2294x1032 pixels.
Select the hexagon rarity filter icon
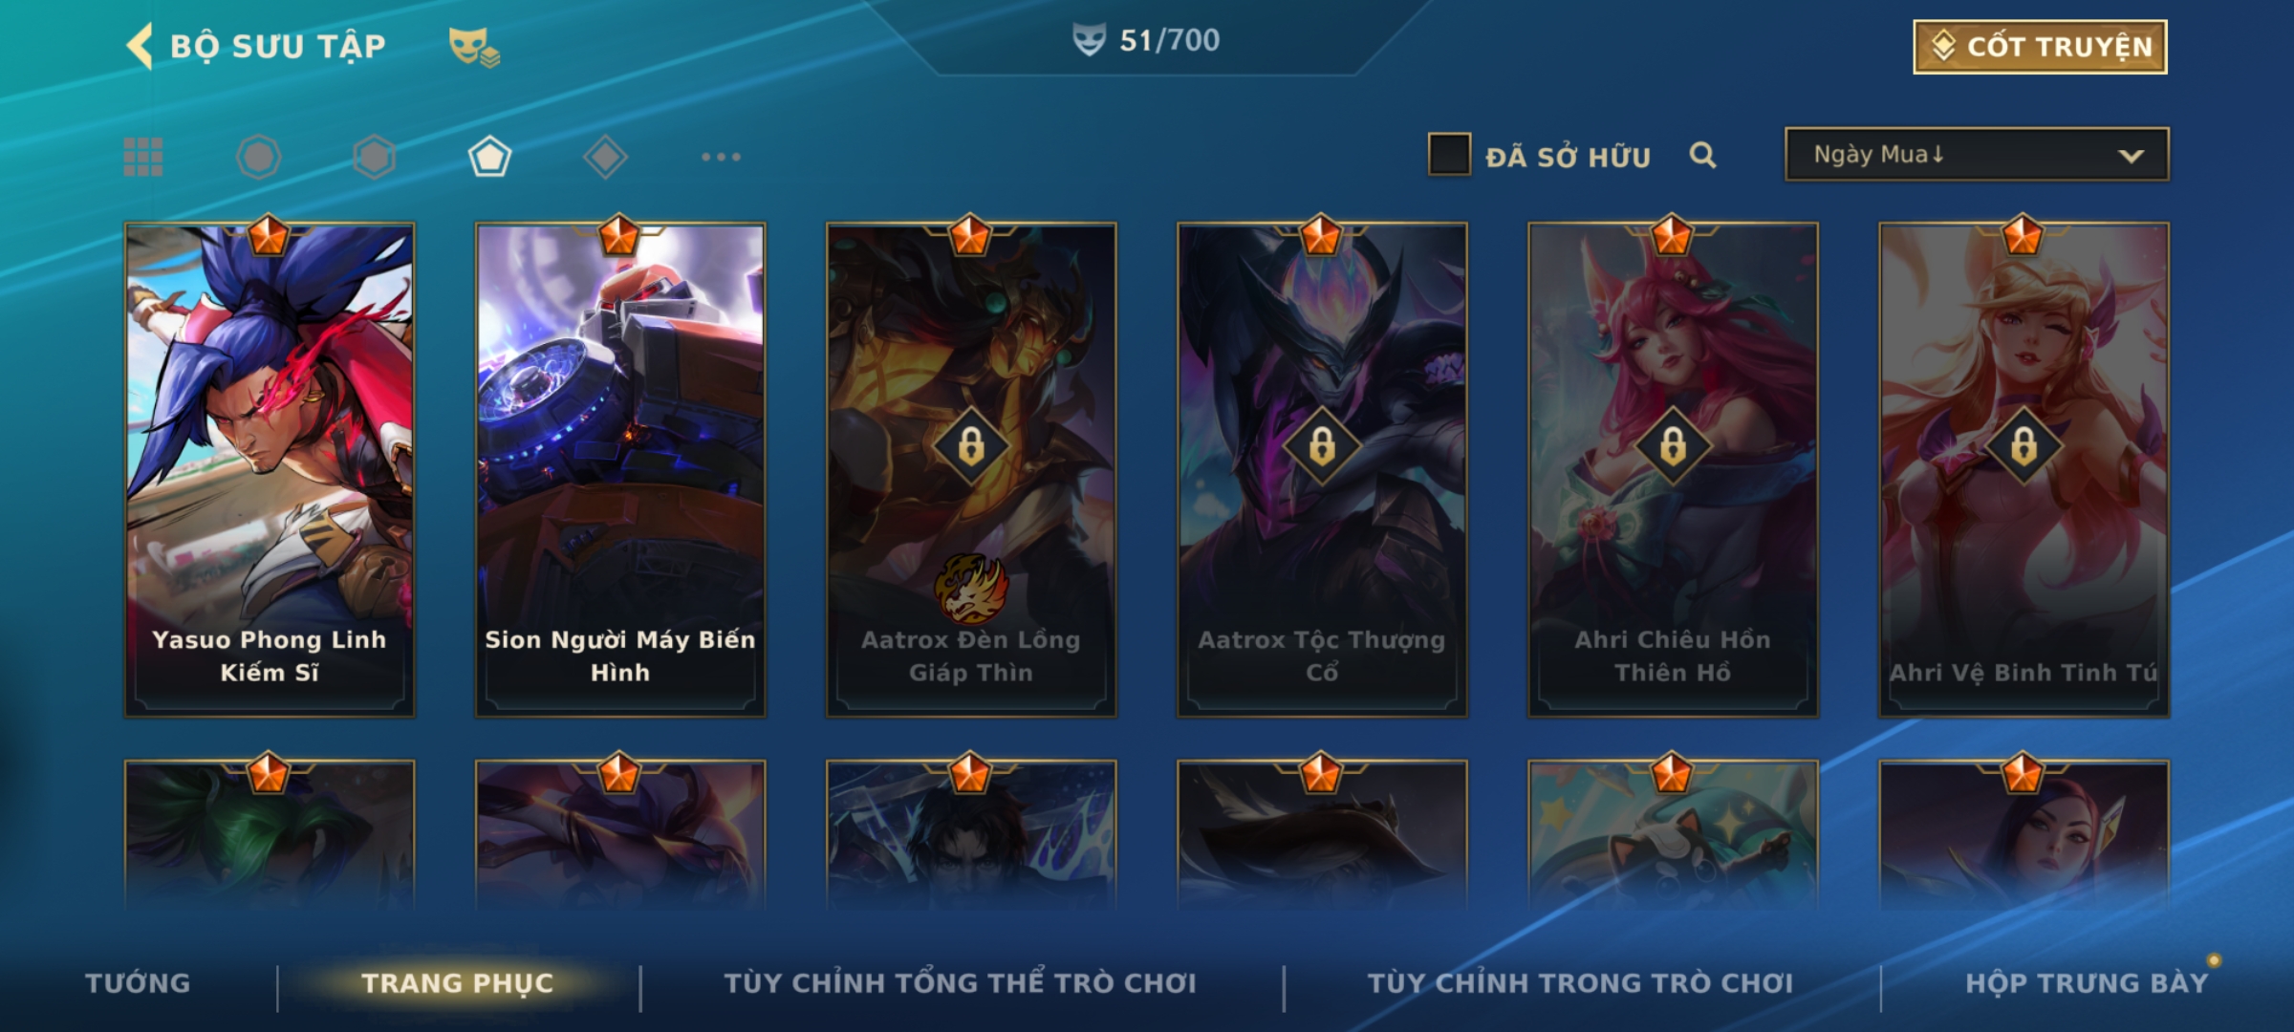[x=374, y=157]
